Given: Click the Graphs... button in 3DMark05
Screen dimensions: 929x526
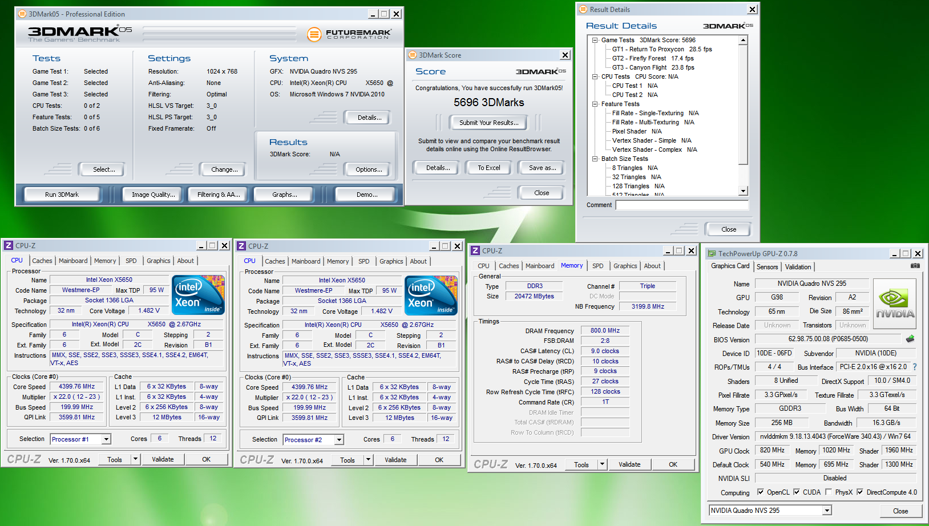Looking at the screenshot, I should pyautogui.click(x=284, y=195).
